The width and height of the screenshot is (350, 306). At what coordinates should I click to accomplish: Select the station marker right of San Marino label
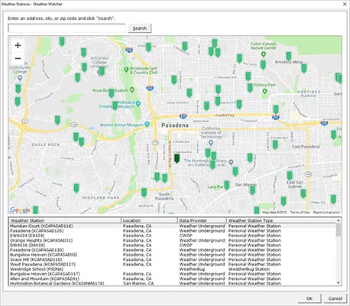[x=252, y=190]
